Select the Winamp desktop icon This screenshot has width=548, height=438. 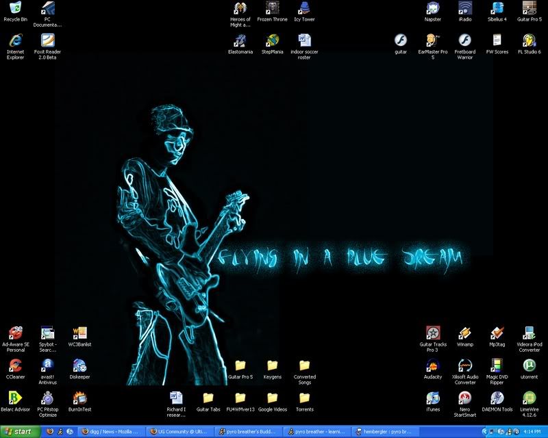465,333
